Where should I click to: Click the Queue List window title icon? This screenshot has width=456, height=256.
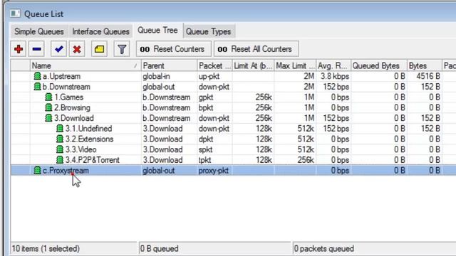click(15, 14)
